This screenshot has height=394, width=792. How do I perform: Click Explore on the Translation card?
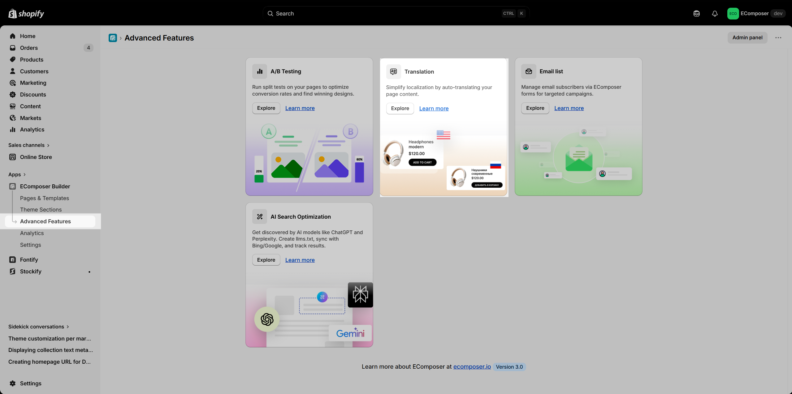[x=400, y=109]
